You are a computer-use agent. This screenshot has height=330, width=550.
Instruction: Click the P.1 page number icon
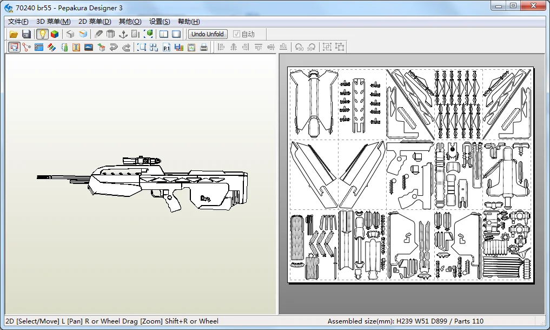pos(166,47)
